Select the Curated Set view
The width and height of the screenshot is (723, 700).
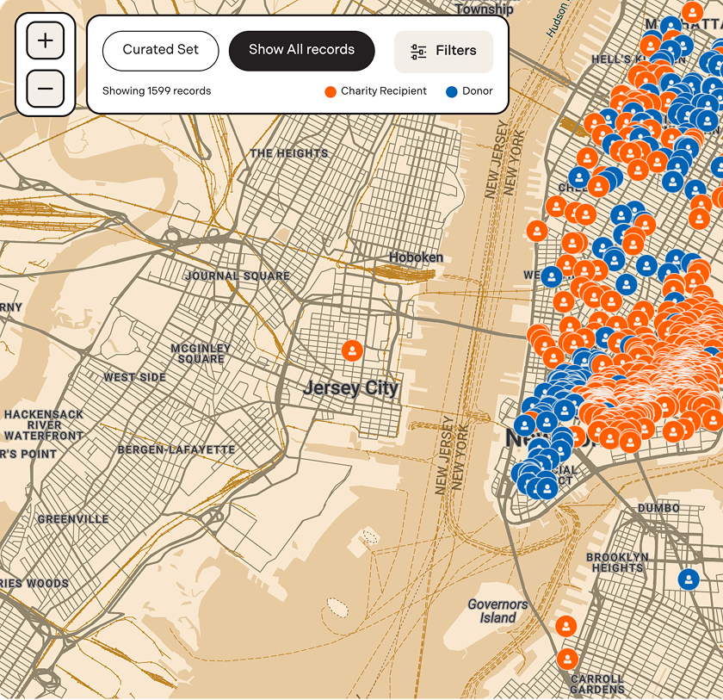click(160, 50)
